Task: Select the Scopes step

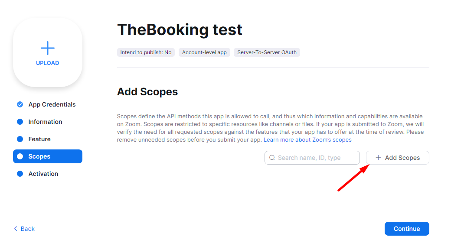Action: (x=48, y=156)
